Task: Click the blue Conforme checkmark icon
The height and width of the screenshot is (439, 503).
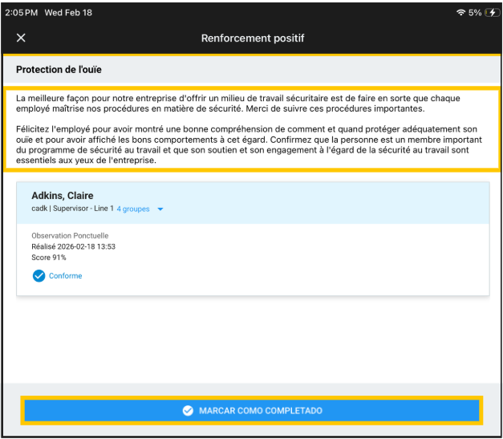Action: [x=39, y=276]
